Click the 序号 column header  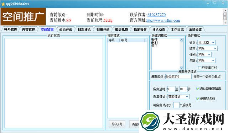pyautogui.click(x=113, y=40)
